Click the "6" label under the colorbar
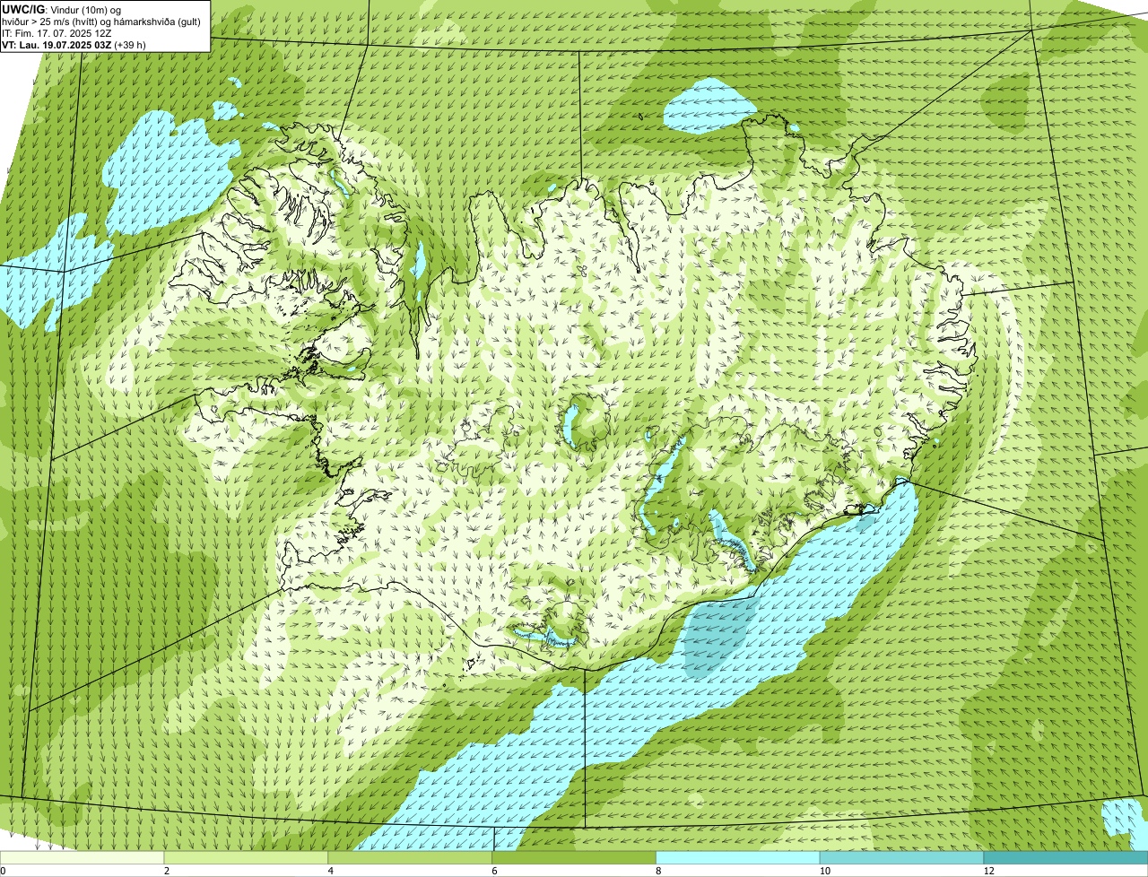The height and width of the screenshot is (877, 1148). pos(494,871)
